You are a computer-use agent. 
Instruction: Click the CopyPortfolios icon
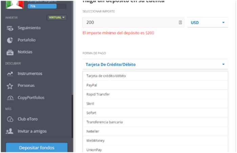10,98
